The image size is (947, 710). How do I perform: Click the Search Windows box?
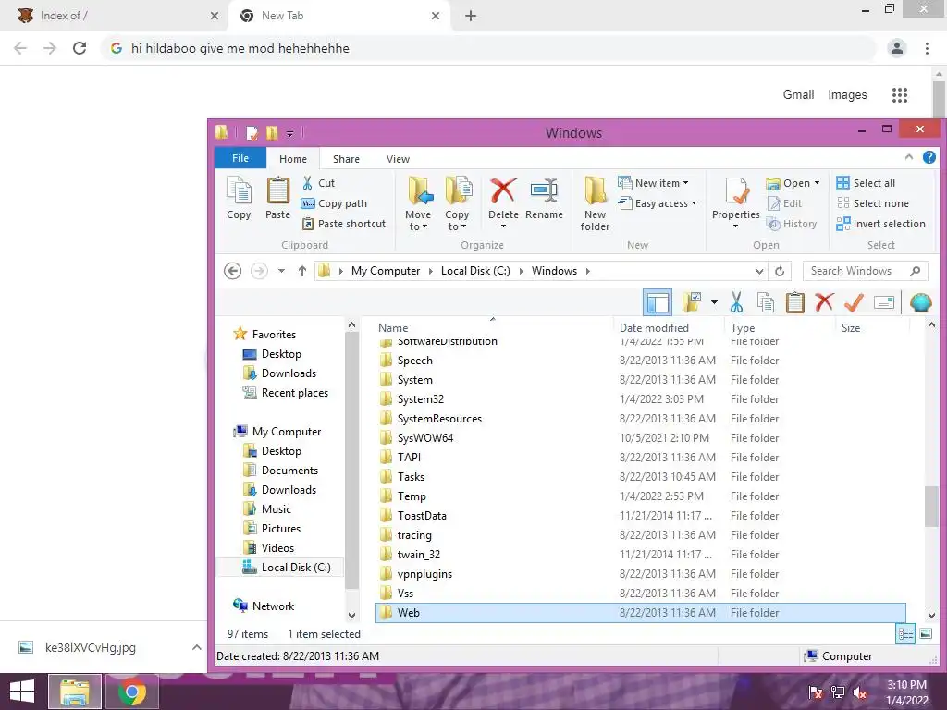(865, 271)
